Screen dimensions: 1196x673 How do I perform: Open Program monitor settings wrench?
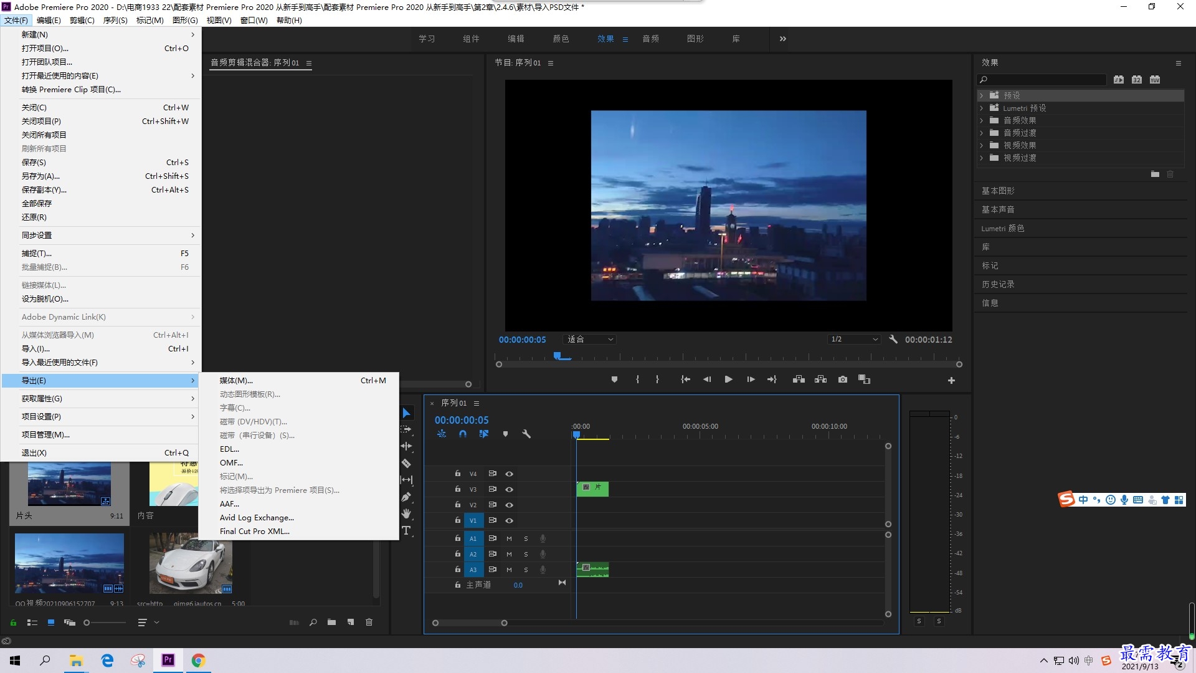tap(893, 340)
